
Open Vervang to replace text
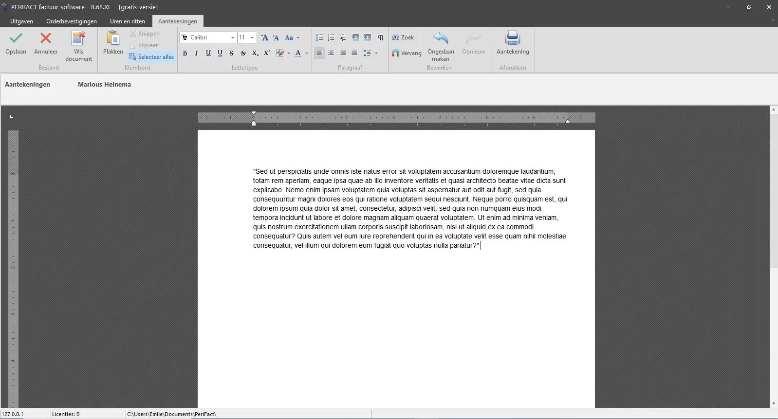click(x=407, y=53)
